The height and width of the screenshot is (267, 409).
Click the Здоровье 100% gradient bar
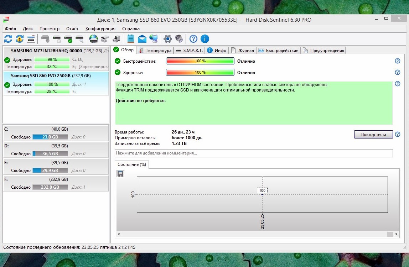click(x=200, y=73)
